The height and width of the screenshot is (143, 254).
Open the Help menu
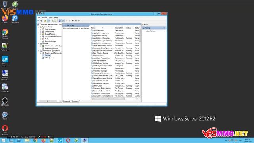pos(56,17)
